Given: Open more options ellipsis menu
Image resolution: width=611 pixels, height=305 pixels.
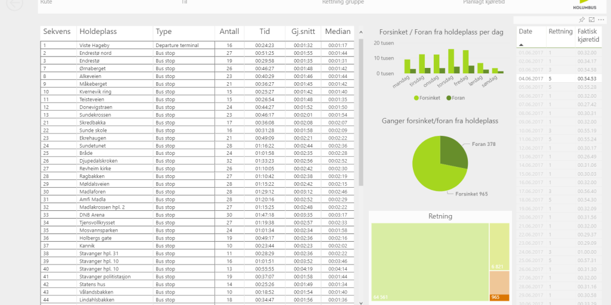Looking at the screenshot, I should point(601,20).
